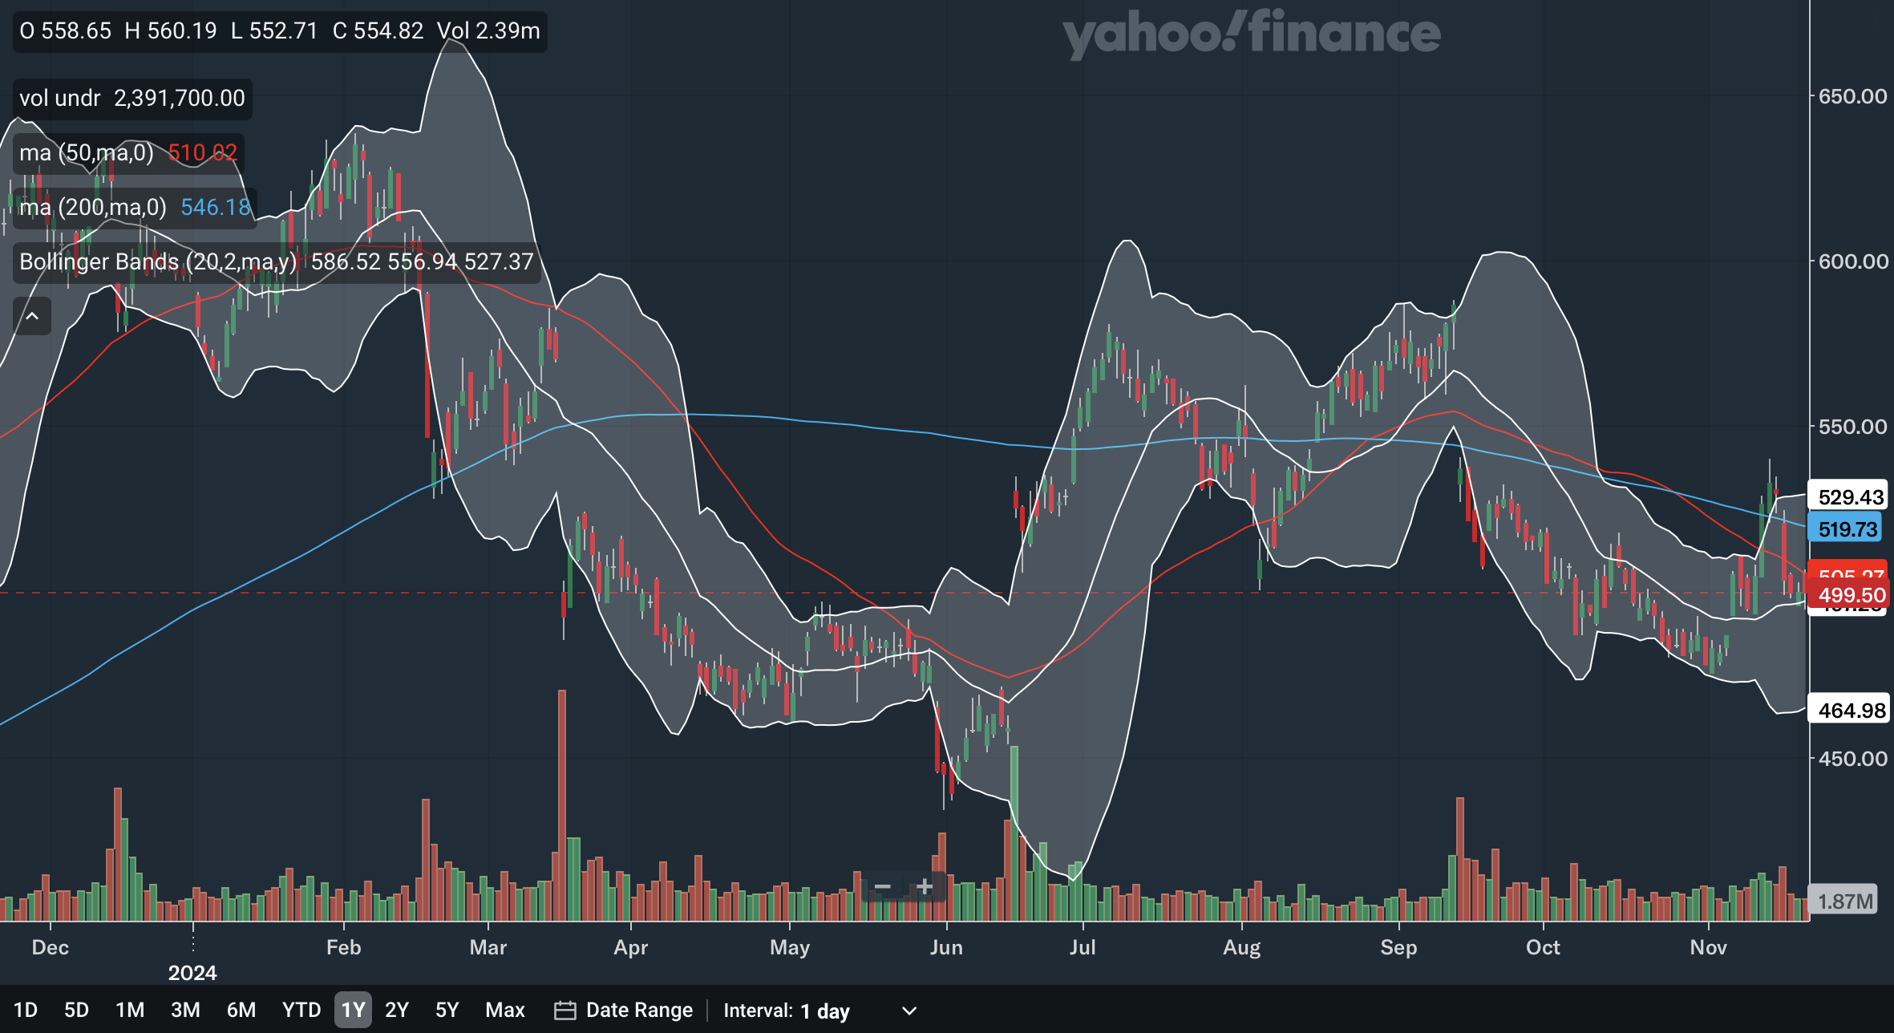1894x1033 pixels.
Task: Open the Interval 1 day selector
Action: click(x=825, y=1011)
